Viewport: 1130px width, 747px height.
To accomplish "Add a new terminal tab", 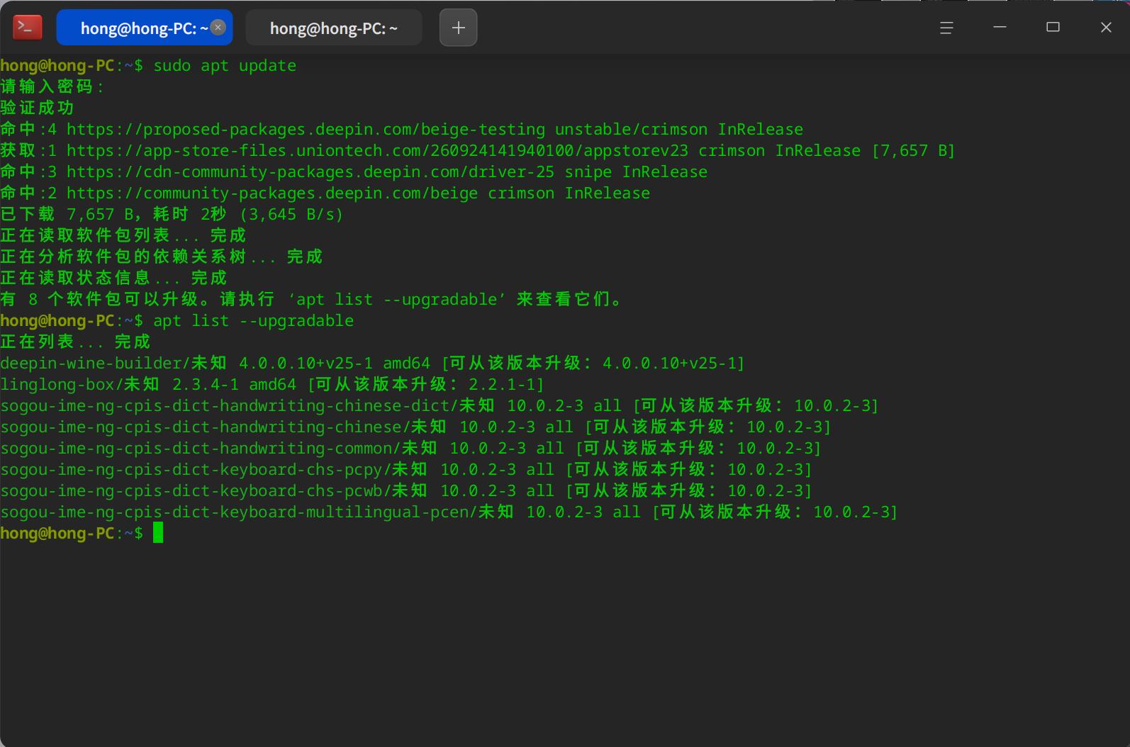I will (458, 28).
